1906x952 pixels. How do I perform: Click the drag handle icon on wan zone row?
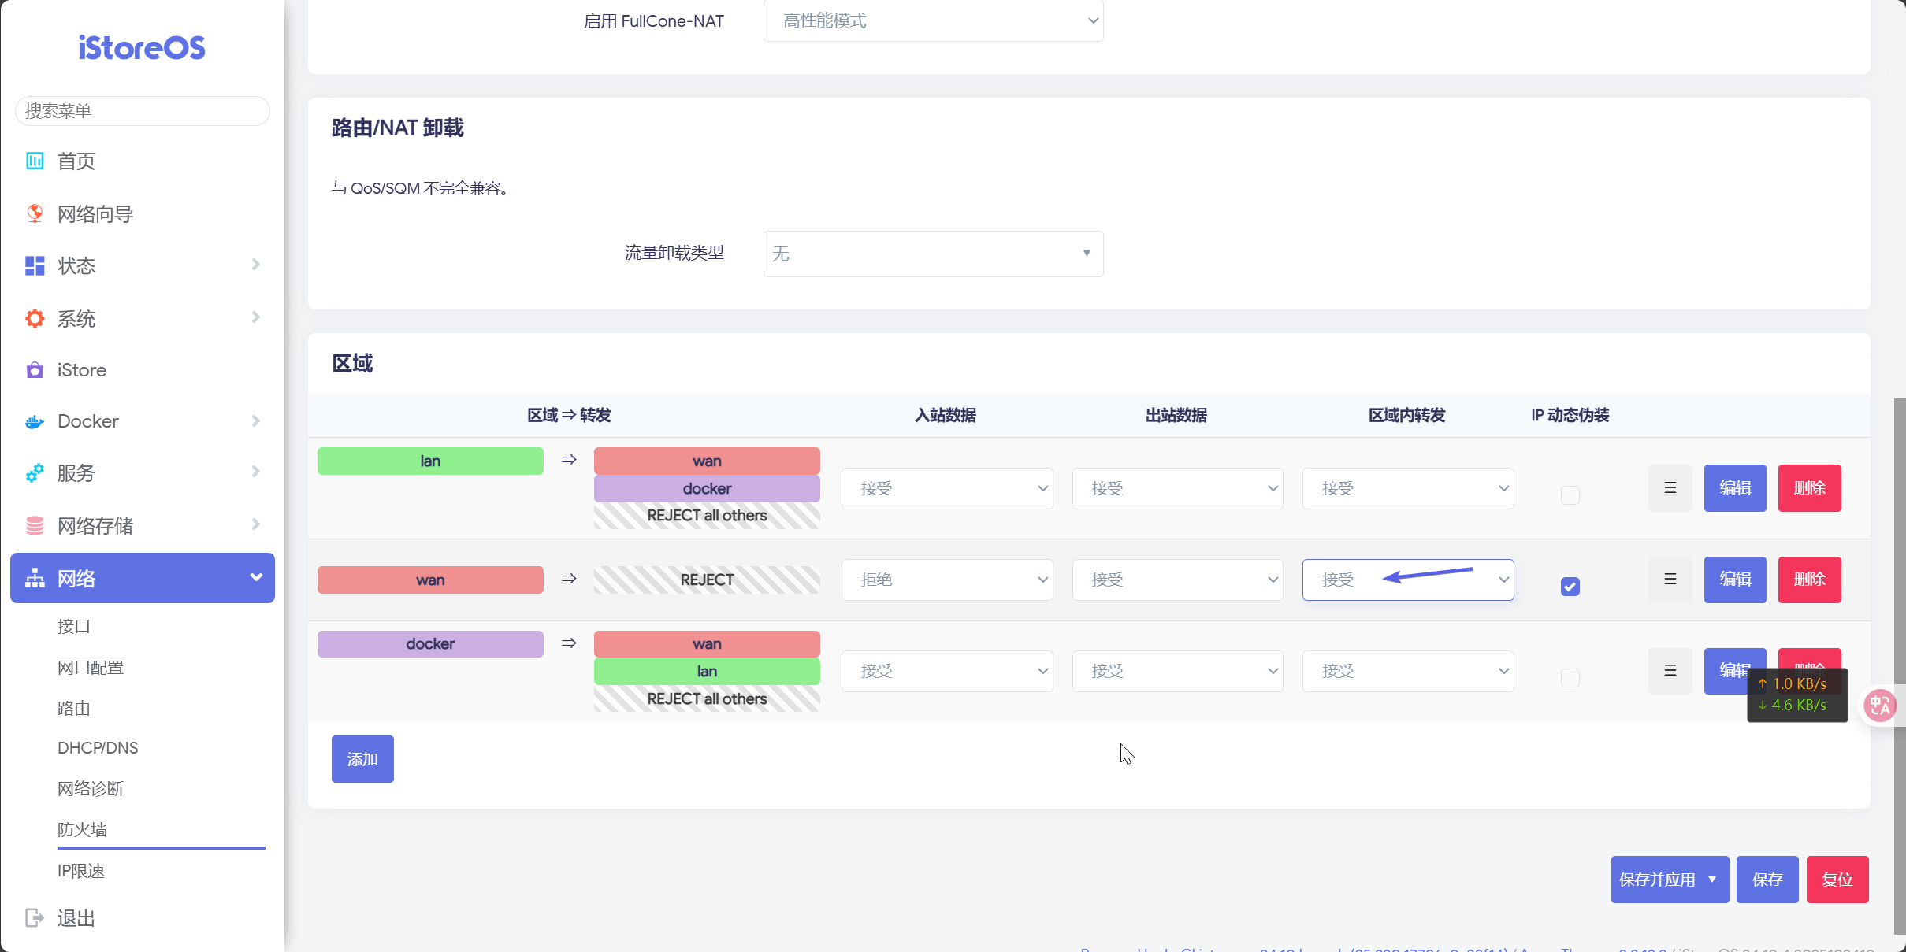coord(1670,579)
